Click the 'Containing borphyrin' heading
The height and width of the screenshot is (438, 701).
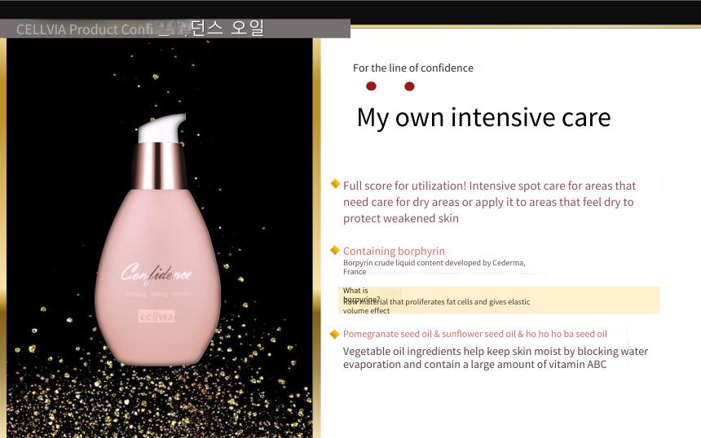(394, 251)
